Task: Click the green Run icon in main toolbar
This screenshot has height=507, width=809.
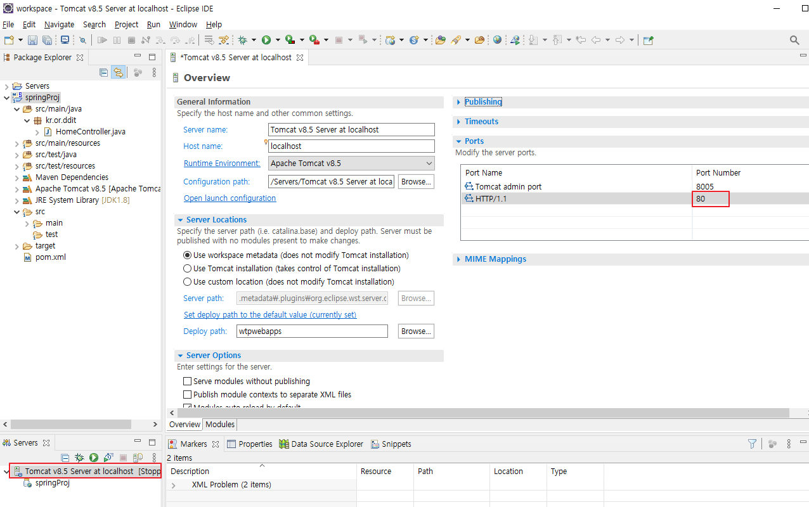Action: pos(266,40)
